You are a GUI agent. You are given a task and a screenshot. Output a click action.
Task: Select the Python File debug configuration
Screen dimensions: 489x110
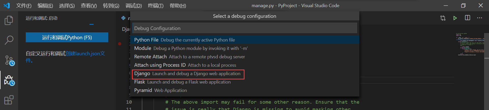(x=245, y=40)
